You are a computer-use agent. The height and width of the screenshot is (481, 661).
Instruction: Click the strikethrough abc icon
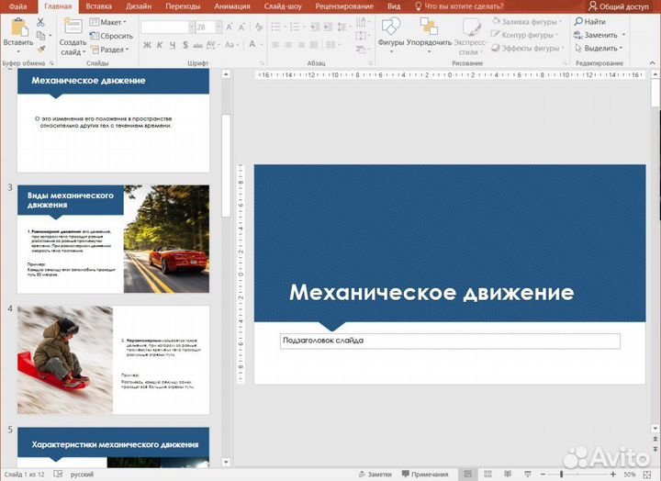pyautogui.click(x=197, y=45)
